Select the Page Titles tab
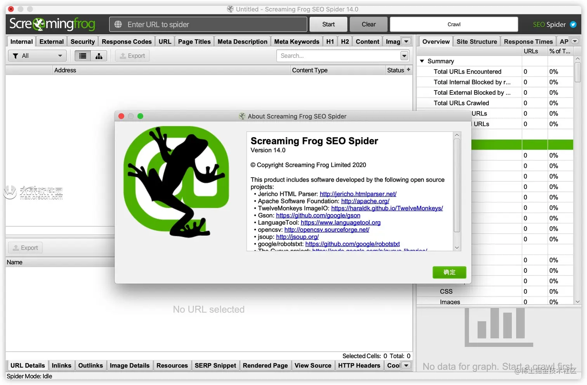This screenshot has height=385, width=587. pyautogui.click(x=194, y=42)
